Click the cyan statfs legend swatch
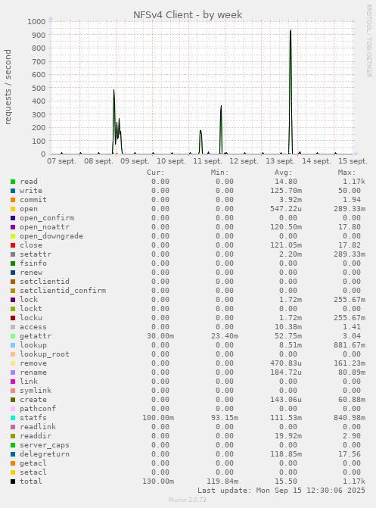The image size is (376, 508). coord(13,418)
